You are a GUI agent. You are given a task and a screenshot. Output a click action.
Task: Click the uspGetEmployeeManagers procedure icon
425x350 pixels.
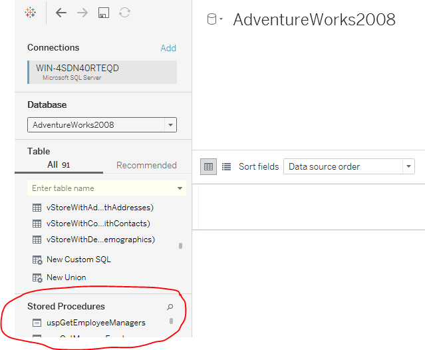coord(37,323)
